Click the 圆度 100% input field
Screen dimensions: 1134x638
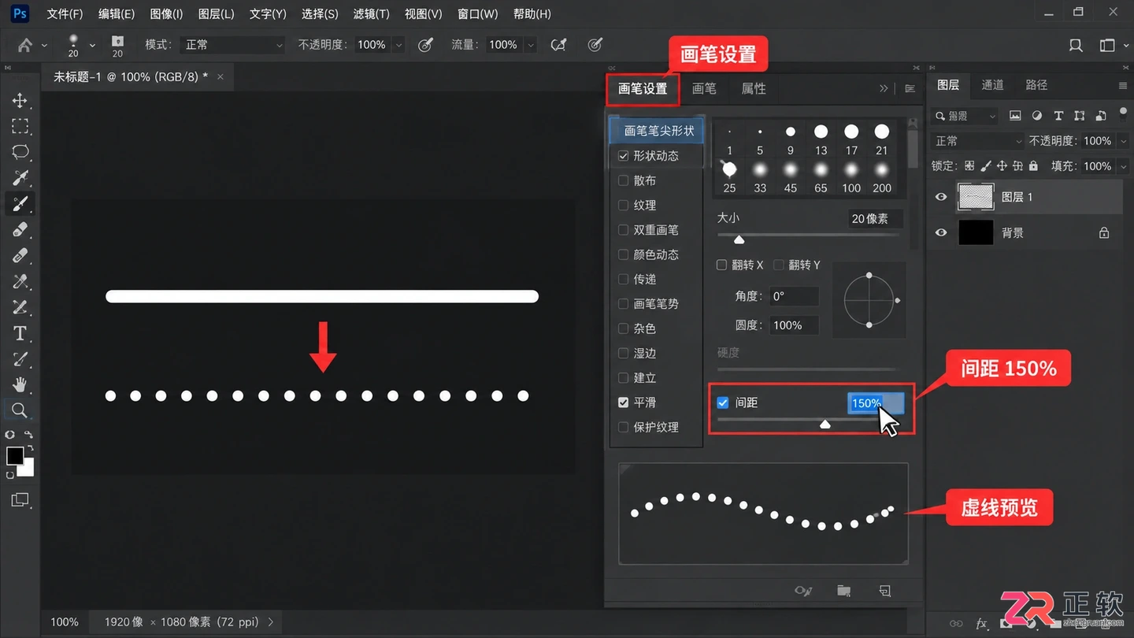click(x=794, y=325)
